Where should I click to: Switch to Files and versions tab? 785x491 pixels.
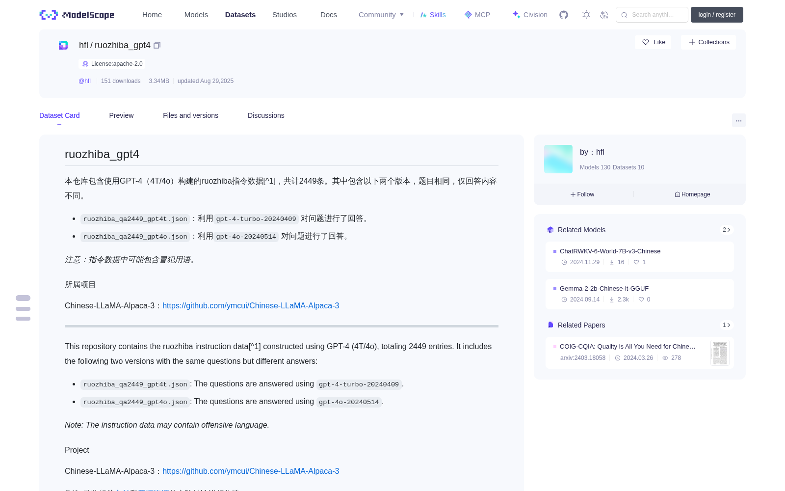[x=190, y=115]
